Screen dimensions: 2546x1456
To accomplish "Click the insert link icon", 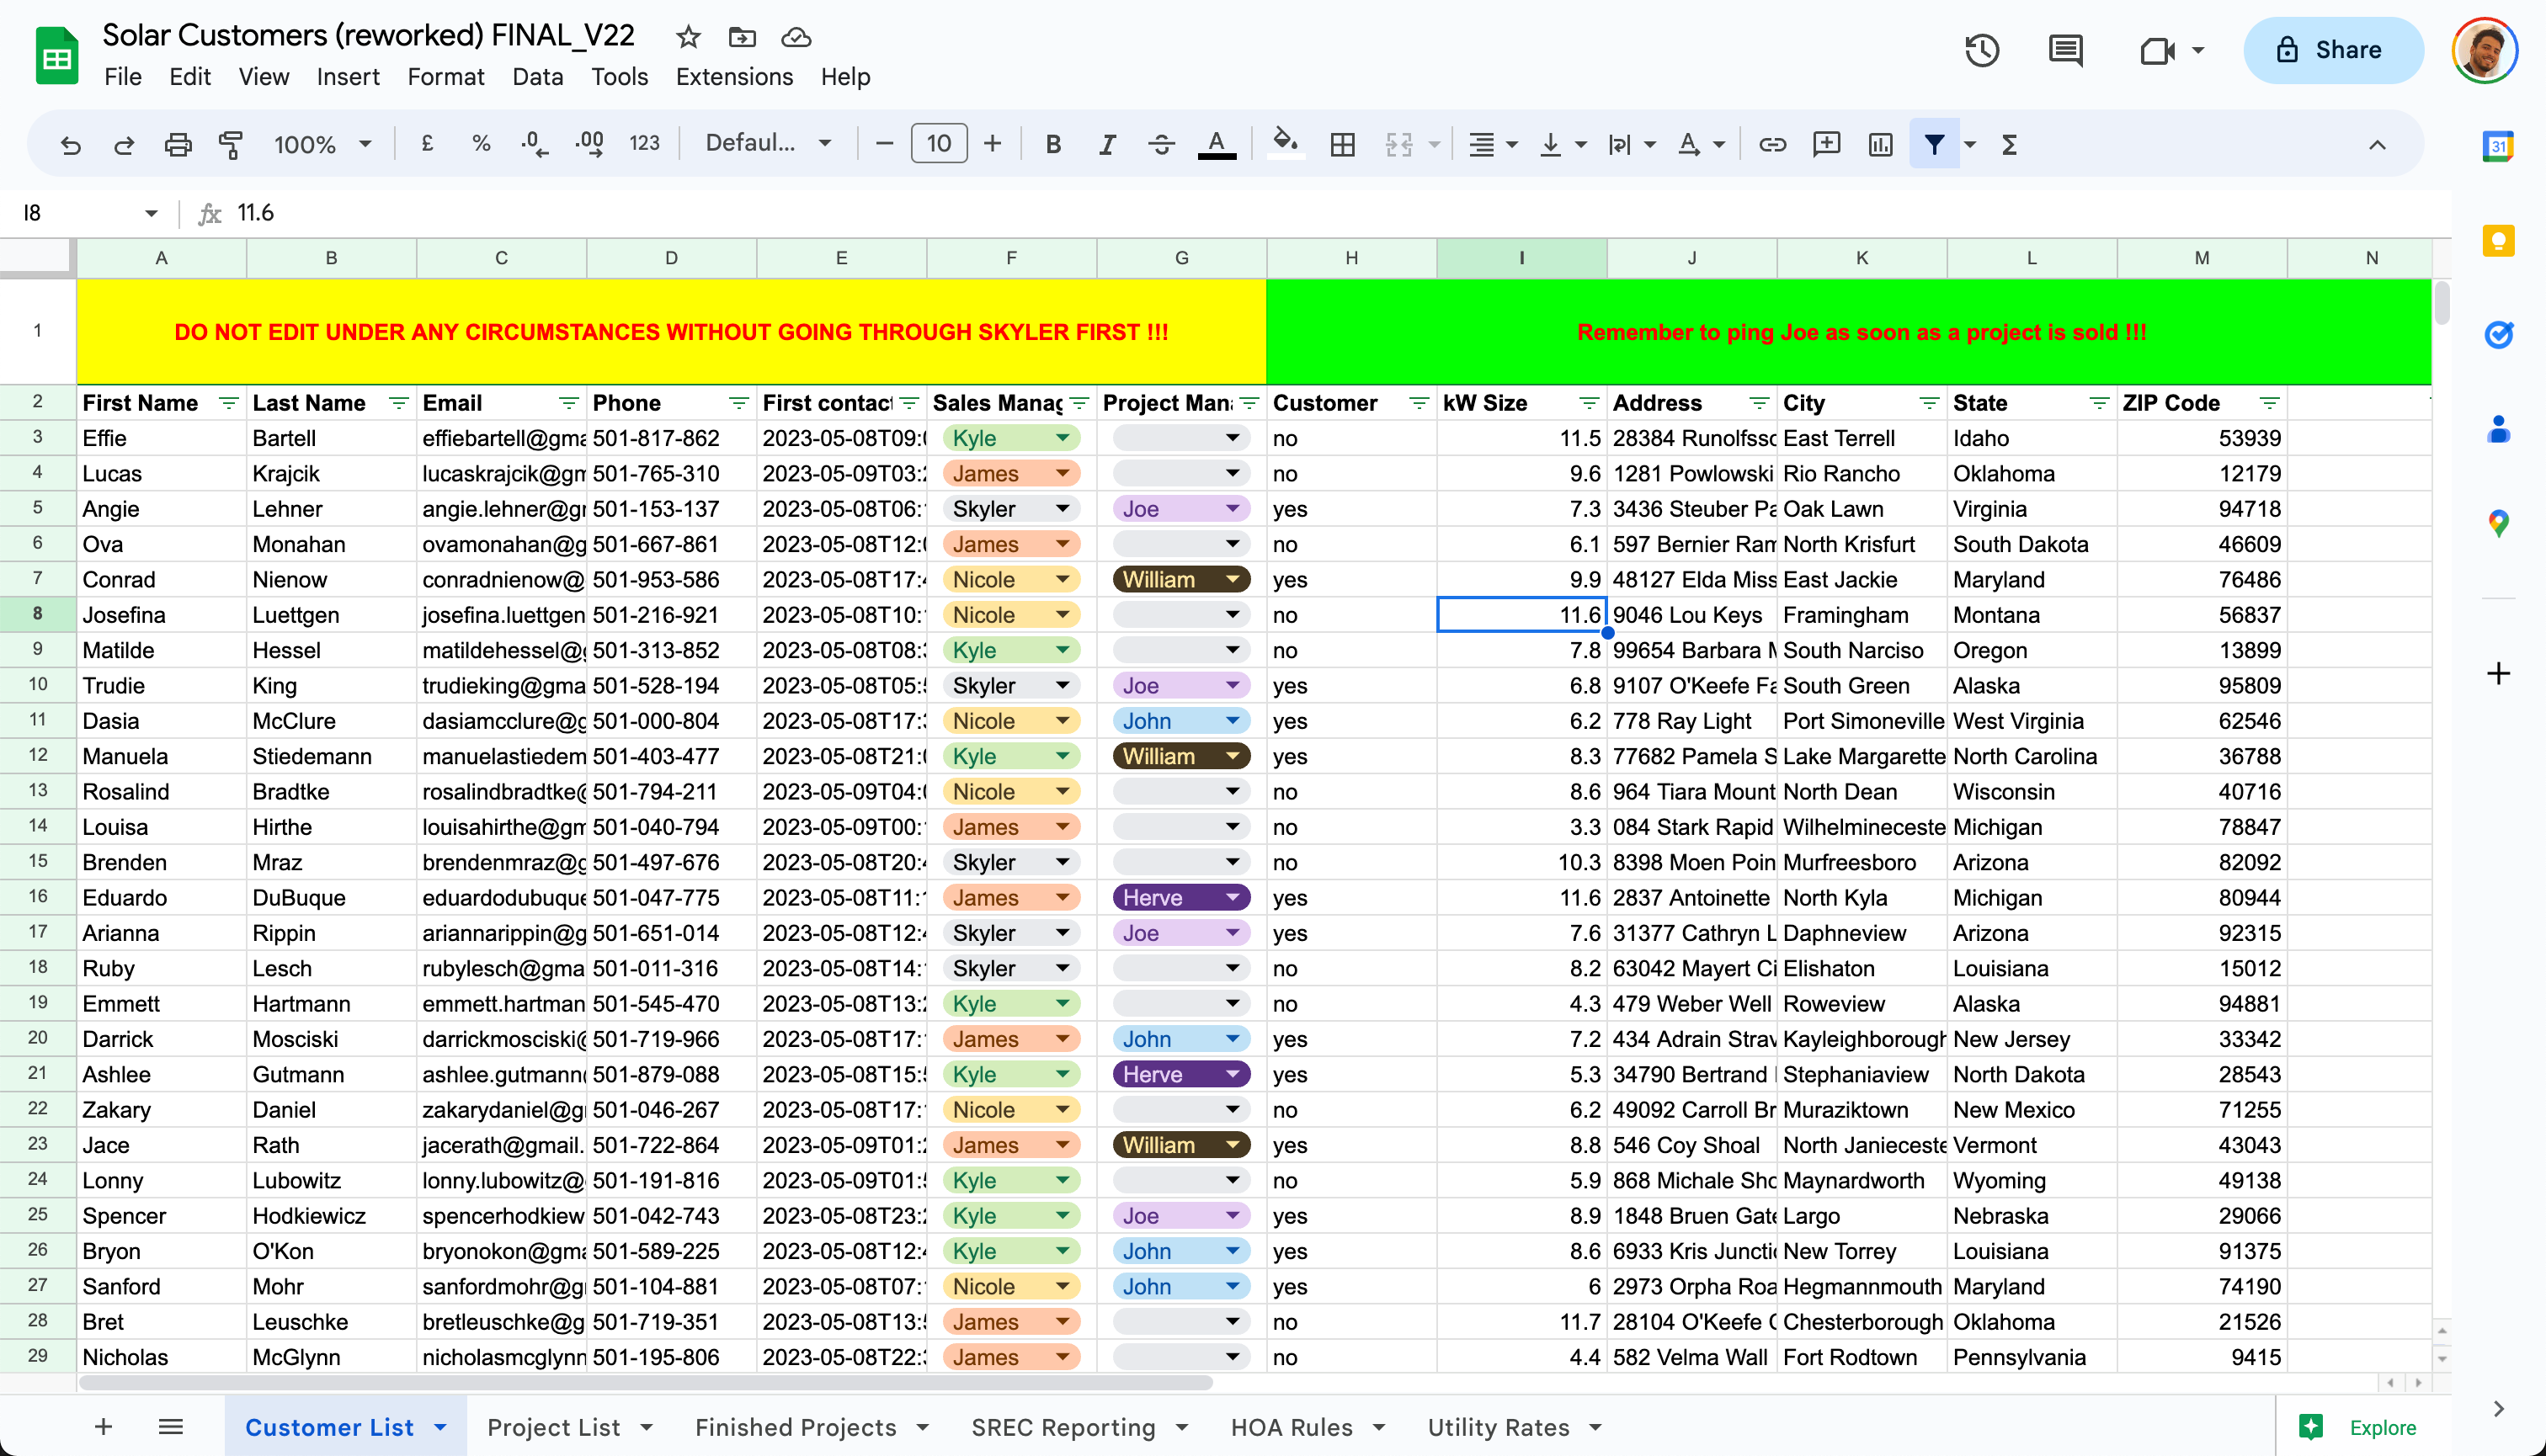I will pos(1771,144).
